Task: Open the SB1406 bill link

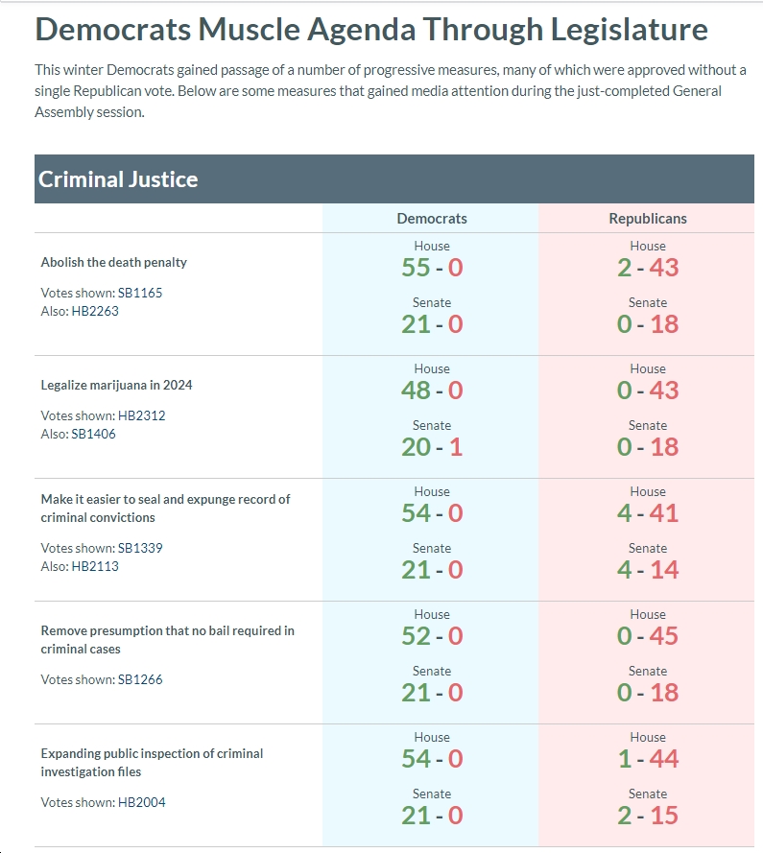Action: 93,434
